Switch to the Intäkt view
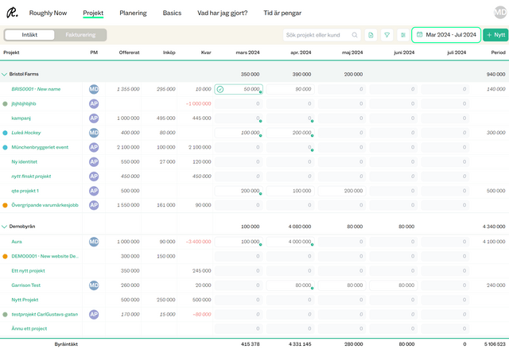The image size is (509, 349). tap(29, 35)
